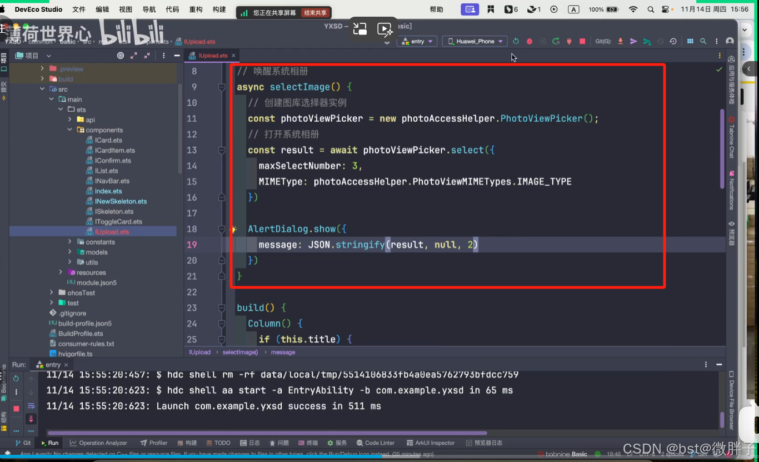Screen dimensions: 759x462
Task: Open the 编辑 menu
Action: [102, 9]
